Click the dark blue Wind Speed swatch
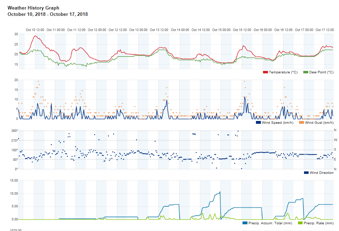The width and height of the screenshot is (339, 231). (x=258, y=122)
